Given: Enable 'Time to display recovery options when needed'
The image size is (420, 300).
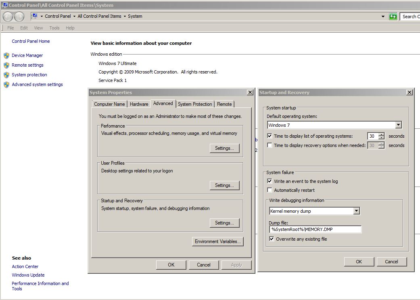Looking at the screenshot, I should [x=270, y=145].
